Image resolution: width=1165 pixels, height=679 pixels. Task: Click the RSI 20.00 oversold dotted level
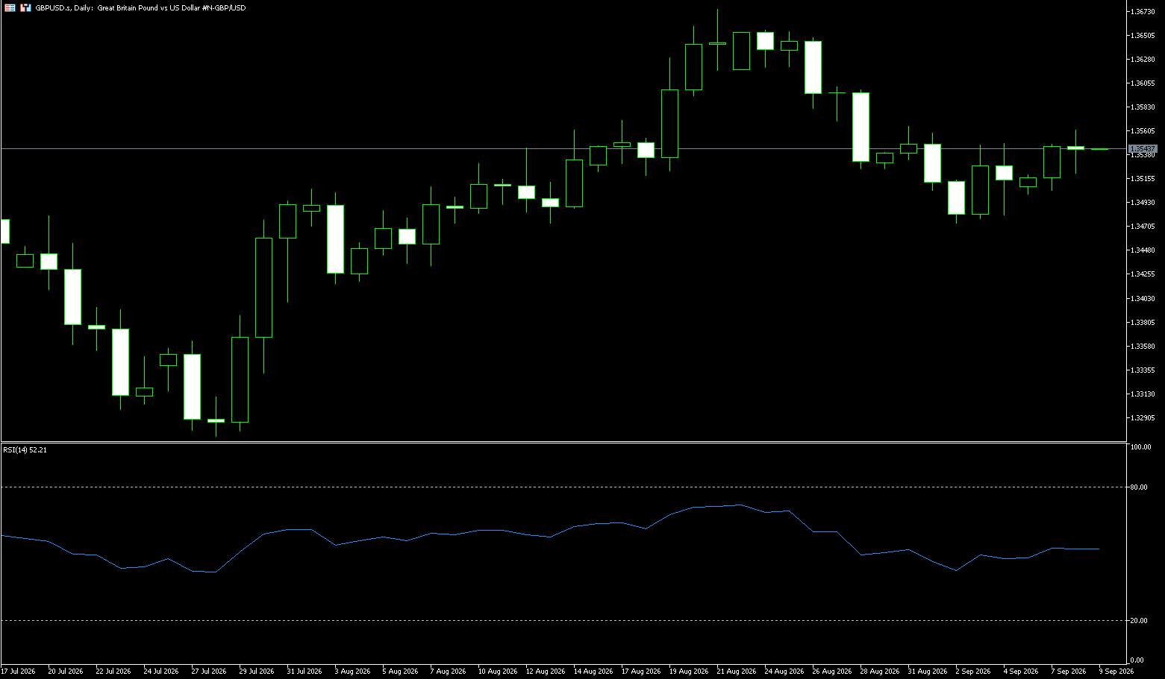tap(563, 620)
